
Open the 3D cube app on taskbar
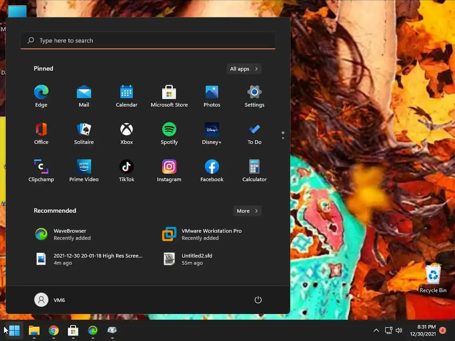[x=112, y=330]
